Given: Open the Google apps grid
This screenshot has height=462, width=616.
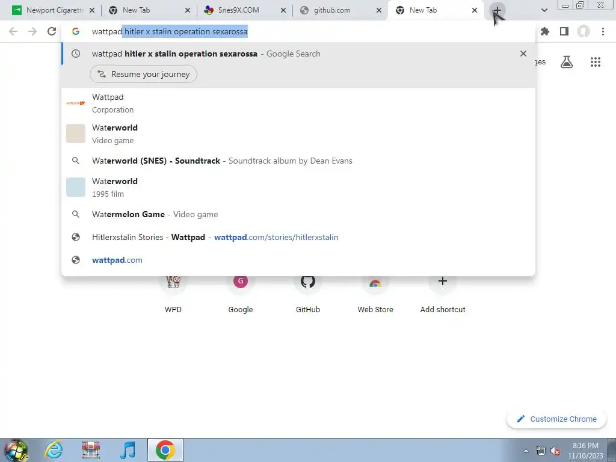Looking at the screenshot, I should 595,62.
